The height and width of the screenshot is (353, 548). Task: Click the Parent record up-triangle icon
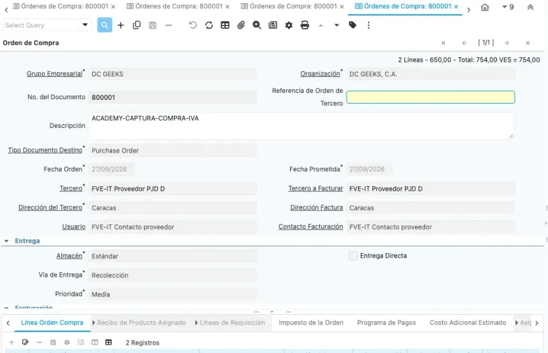321,25
